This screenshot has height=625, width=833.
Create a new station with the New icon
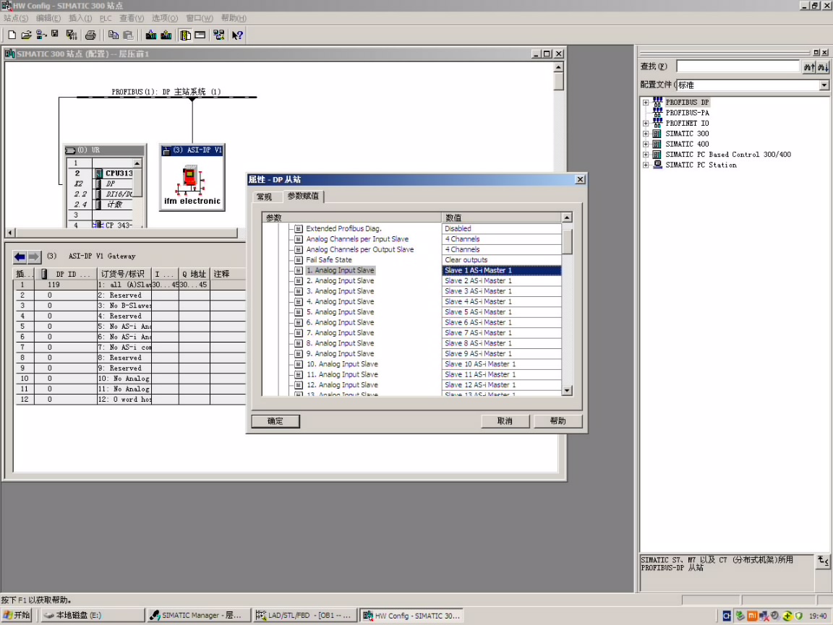point(12,35)
